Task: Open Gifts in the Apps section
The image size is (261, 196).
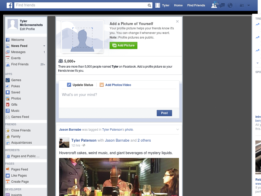Action: 14,105
